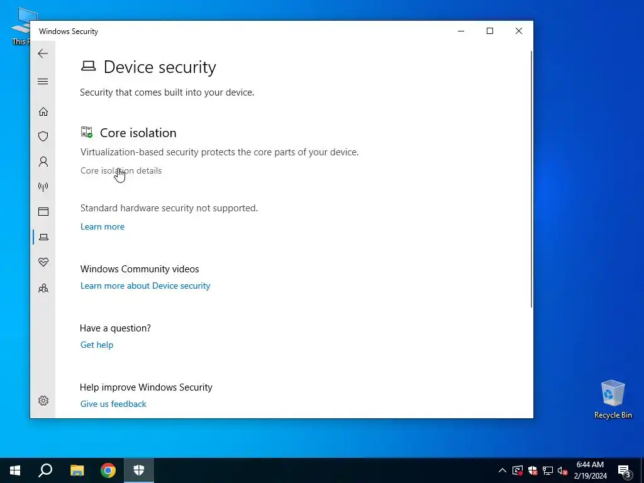Click 'Standard hardware security not supported.' text
This screenshot has height=483, width=644.
coord(169,208)
